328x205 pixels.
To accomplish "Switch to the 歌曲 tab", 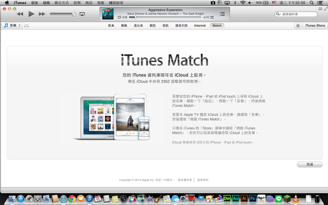I will point(111,26).
